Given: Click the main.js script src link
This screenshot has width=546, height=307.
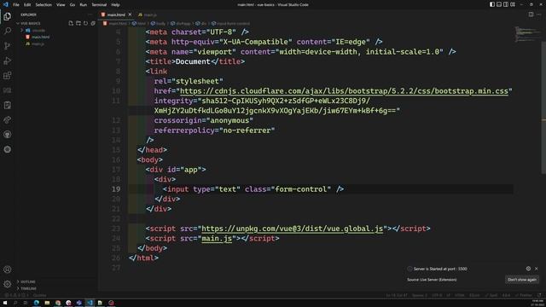Looking at the screenshot, I should pos(217,239).
